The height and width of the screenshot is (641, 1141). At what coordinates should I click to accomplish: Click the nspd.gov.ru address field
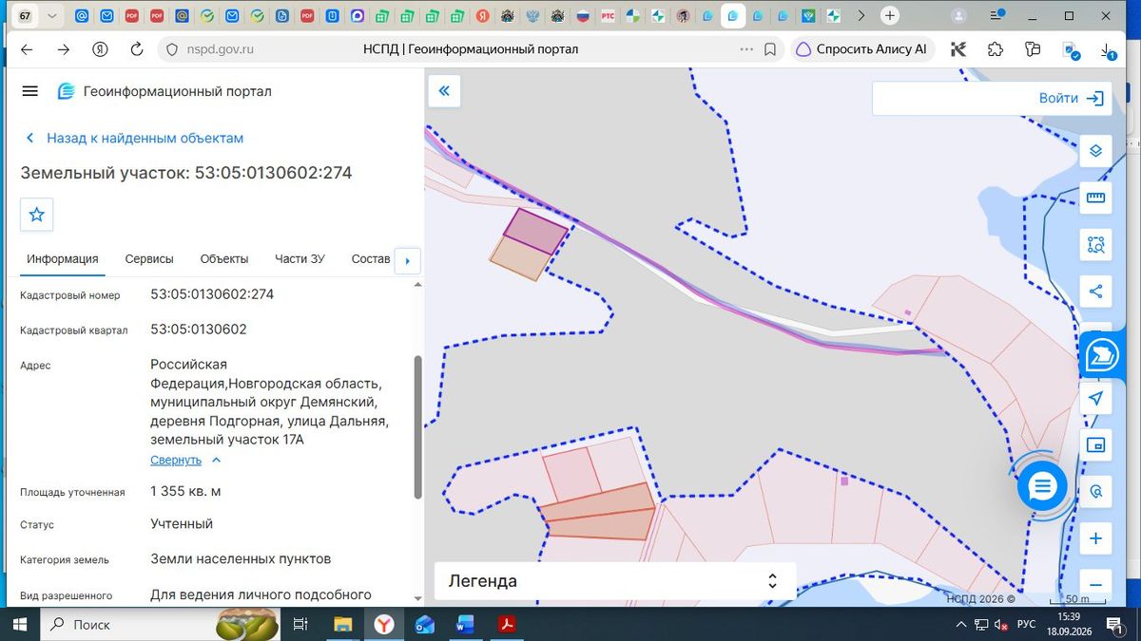[x=219, y=49]
